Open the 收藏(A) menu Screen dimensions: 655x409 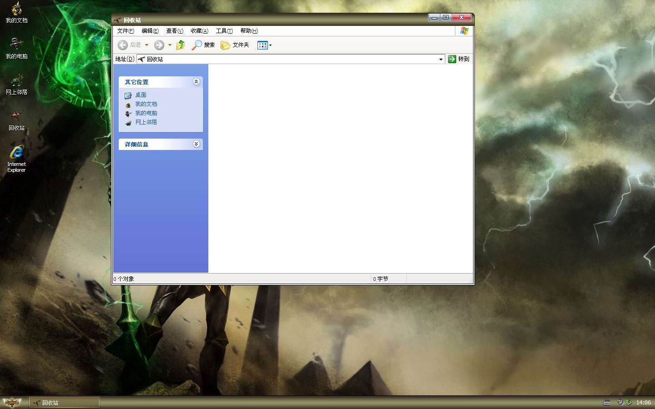click(x=199, y=31)
